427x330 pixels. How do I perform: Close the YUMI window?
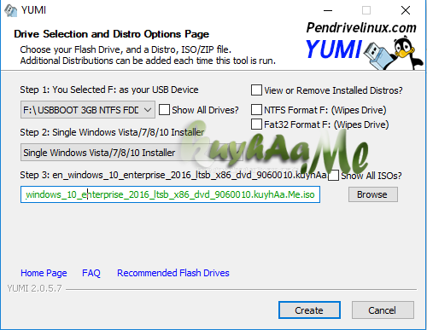click(x=406, y=10)
